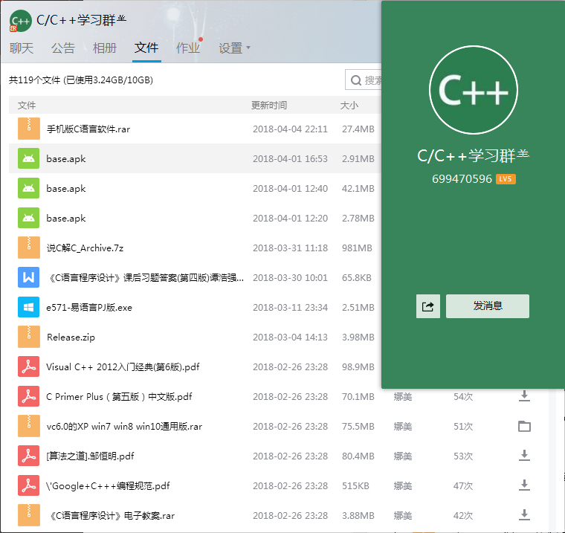Click the Windows exe icon of e571-易语言PJ版.exe
Image resolution: width=565 pixels, height=533 pixels.
tap(29, 307)
